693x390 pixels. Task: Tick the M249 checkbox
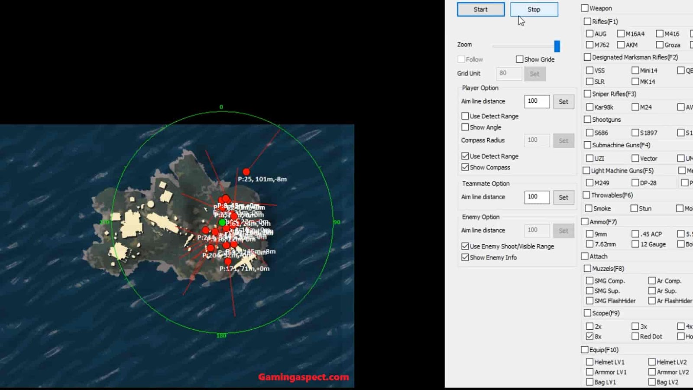589,183
